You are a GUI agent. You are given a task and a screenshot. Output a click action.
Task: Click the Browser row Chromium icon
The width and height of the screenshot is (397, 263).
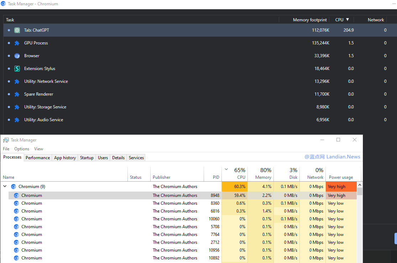[x=17, y=56]
